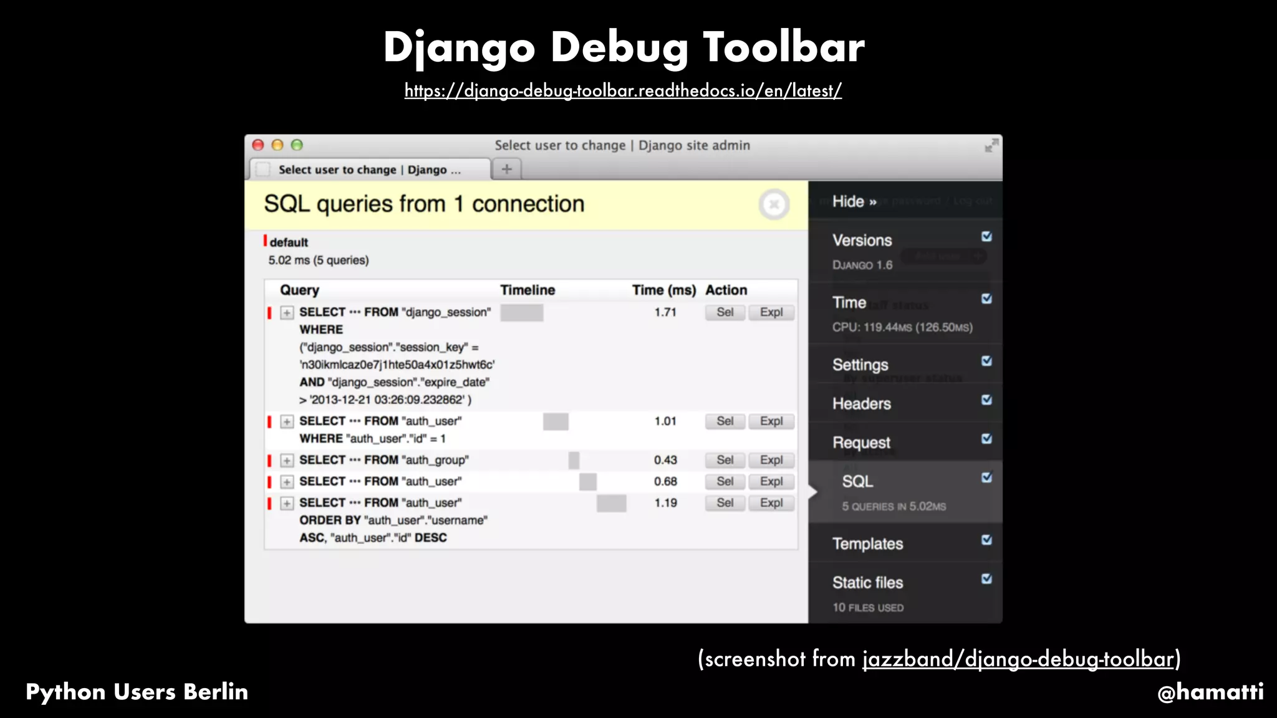Click the timeline bar of 1.19 ms query
Image resolution: width=1277 pixels, height=718 pixels.
click(x=612, y=503)
